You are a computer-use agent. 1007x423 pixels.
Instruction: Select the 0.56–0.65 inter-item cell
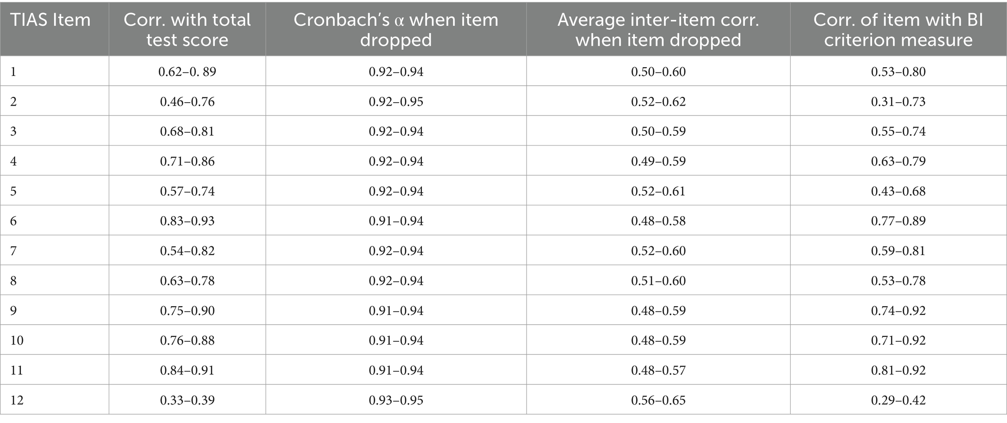[658, 400]
